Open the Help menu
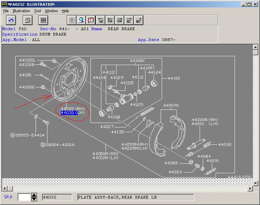Screen dimensions: 260x205 pyautogui.click(x=65, y=11)
